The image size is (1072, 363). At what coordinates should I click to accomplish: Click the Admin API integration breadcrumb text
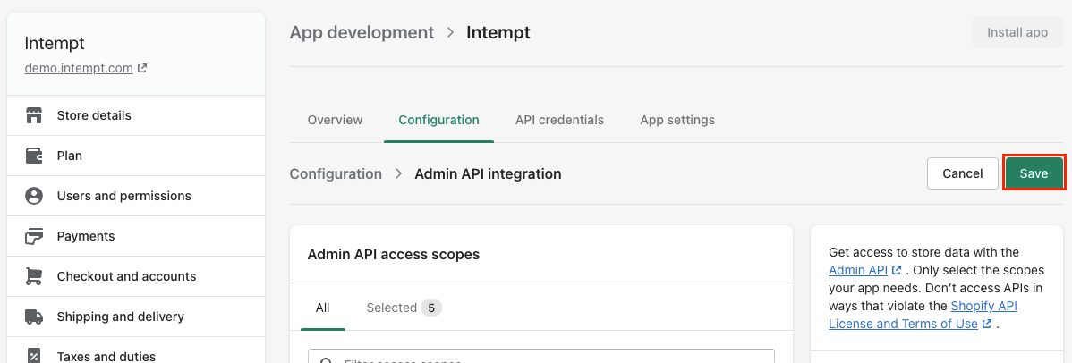coord(489,173)
